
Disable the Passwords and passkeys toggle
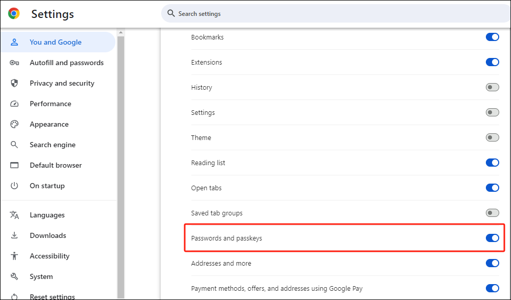click(x=492, y=238)
